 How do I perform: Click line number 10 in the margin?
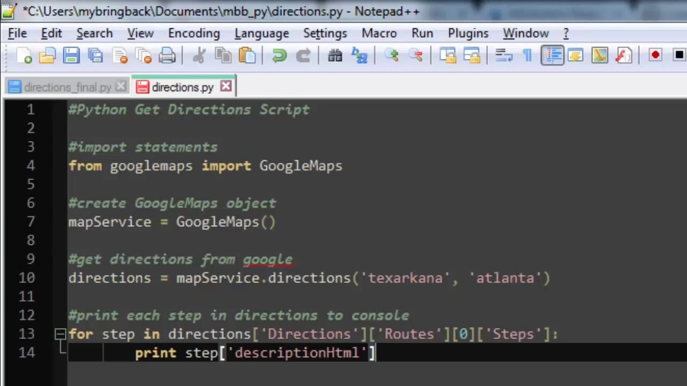tap(27, 278)
